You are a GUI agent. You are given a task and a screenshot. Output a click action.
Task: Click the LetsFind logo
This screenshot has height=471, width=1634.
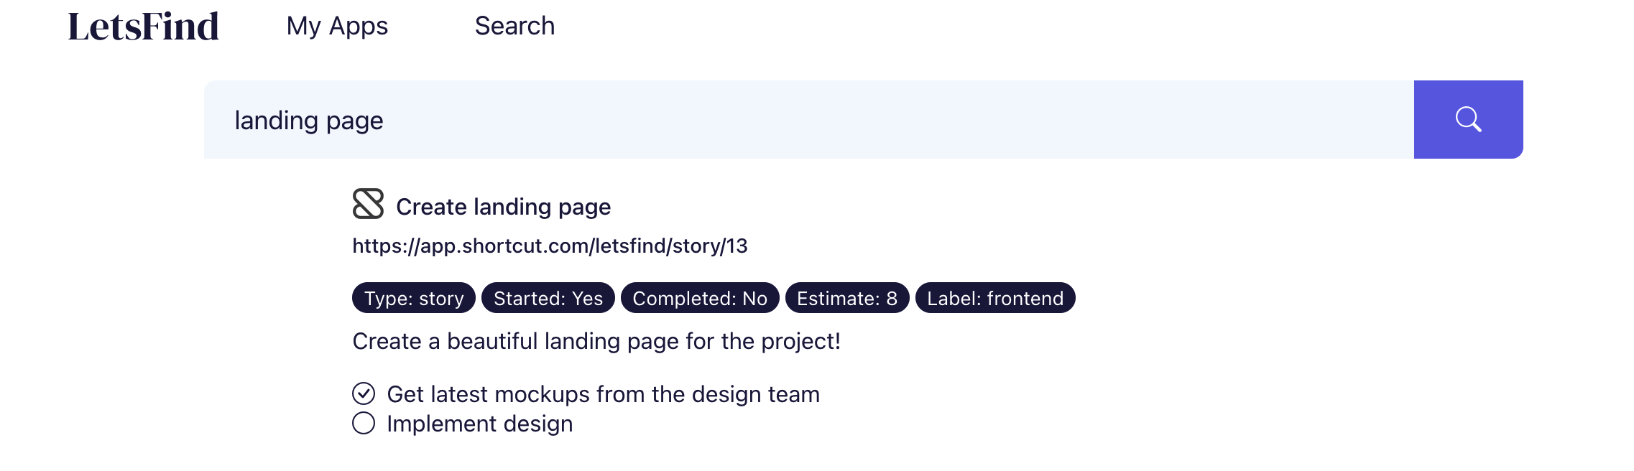(x=143, y=25)
